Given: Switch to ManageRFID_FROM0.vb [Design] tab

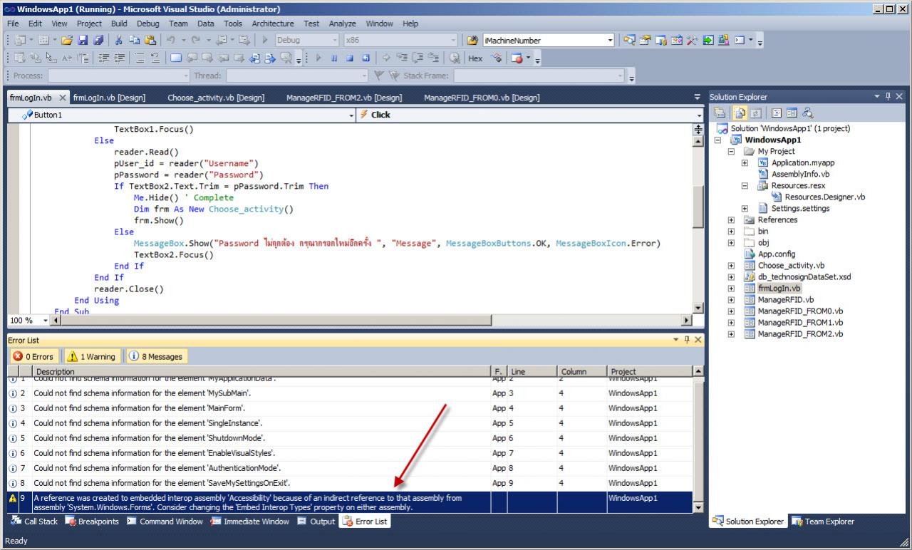Looking at the screenshot, I should tap(482, 98).
